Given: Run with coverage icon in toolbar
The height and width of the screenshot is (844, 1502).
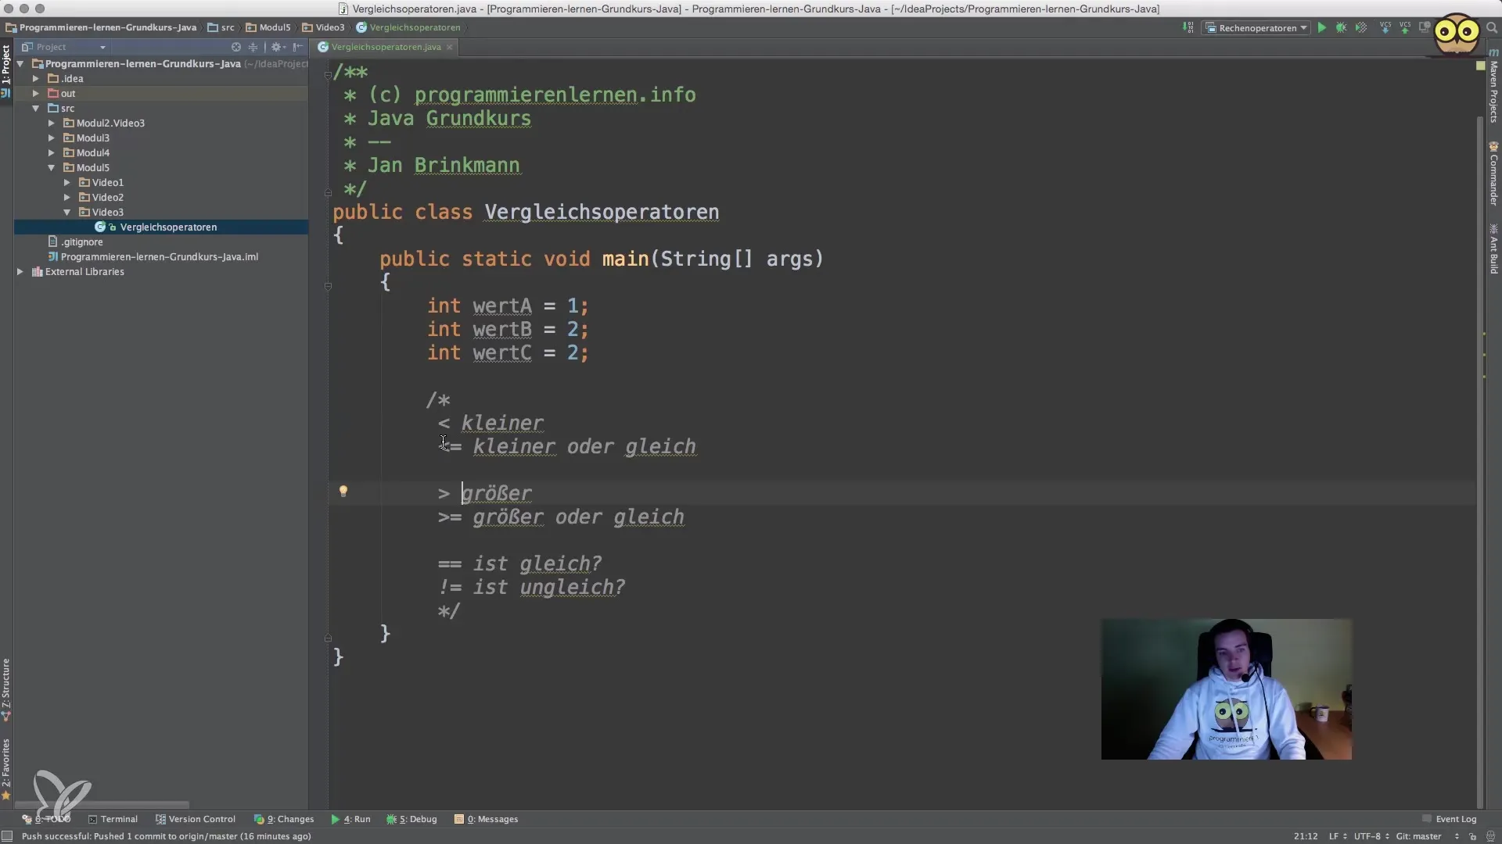Looking at the screenshot, I should (x=1361, y=27).
